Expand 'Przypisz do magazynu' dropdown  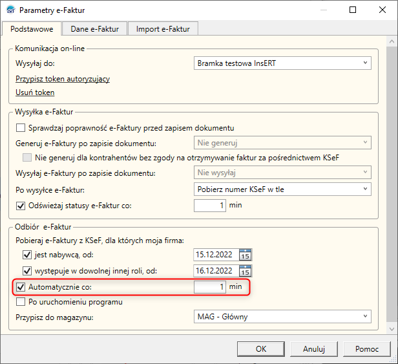pos(283,317)
